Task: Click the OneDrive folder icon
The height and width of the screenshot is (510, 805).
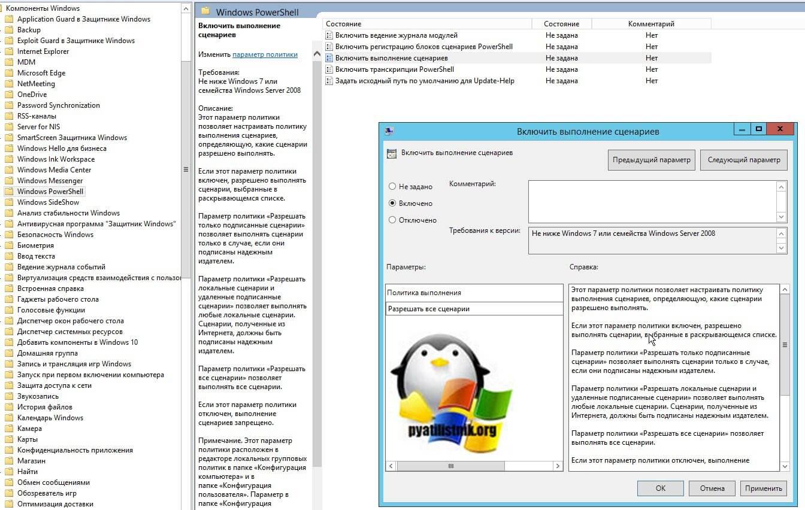Action: coord(8,95)
